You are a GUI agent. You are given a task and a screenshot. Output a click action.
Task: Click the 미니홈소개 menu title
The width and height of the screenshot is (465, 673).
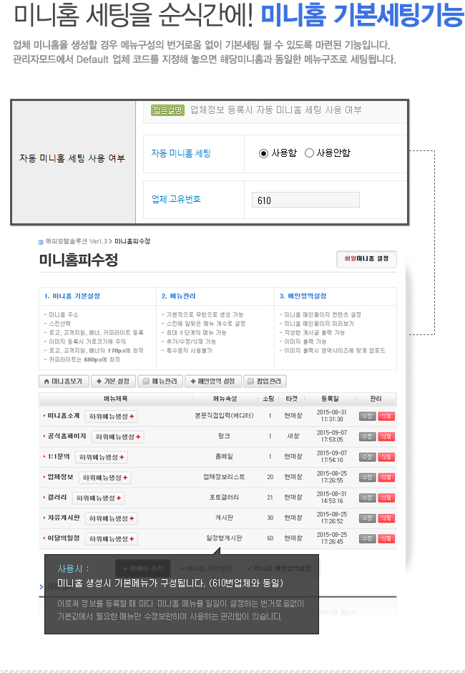(x=64, y=416)
